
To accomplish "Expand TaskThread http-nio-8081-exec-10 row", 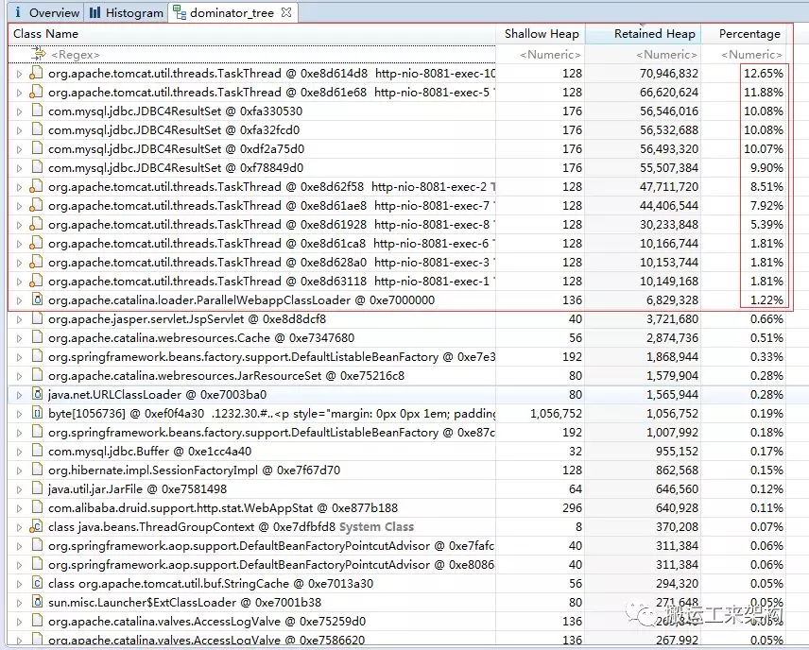I will 19,74.
